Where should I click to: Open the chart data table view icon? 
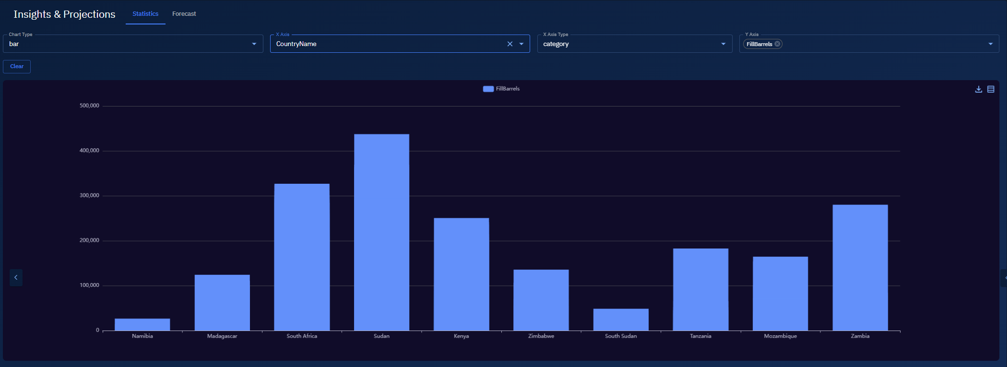click(x=991, y=89)
